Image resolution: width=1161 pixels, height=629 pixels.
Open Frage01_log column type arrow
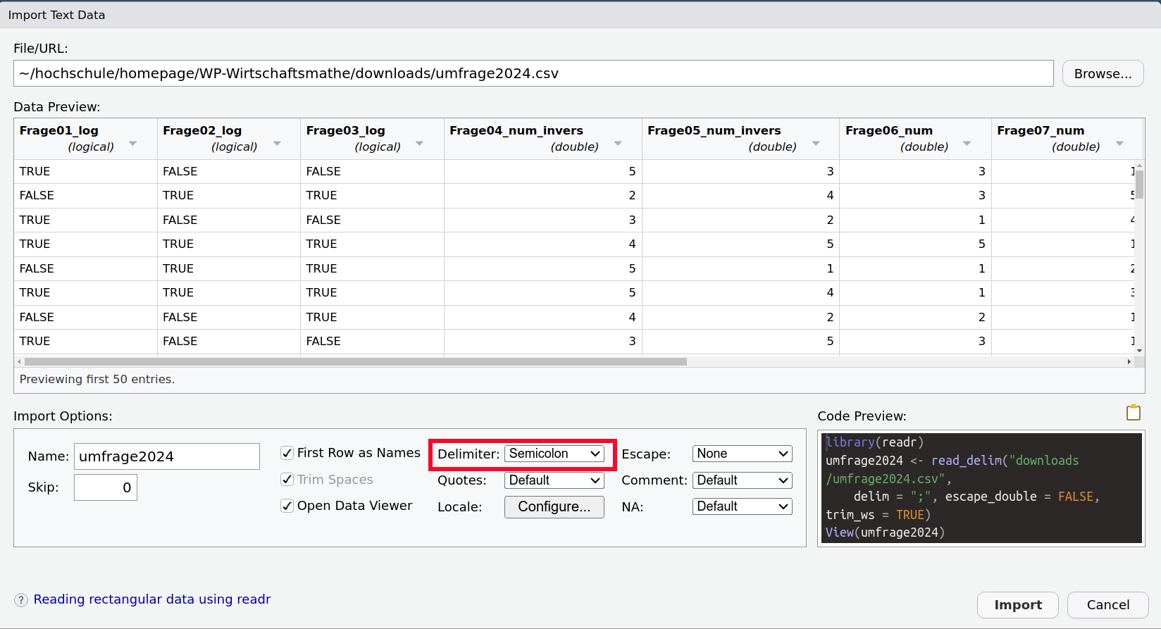click(132, 144)
